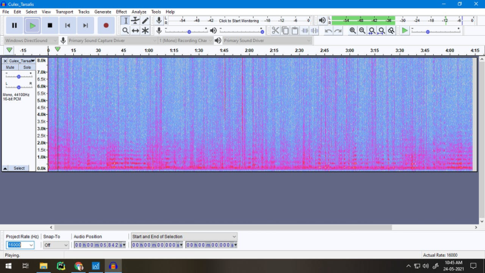485x273 pixels.
Task: Mute the Culex_Tarsalis track
Action: [10, 67]
